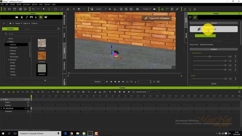Toggle the Off button in Modify panel
Image resolution: width=242 pixels, height=136 pixels.
point(227,36)
